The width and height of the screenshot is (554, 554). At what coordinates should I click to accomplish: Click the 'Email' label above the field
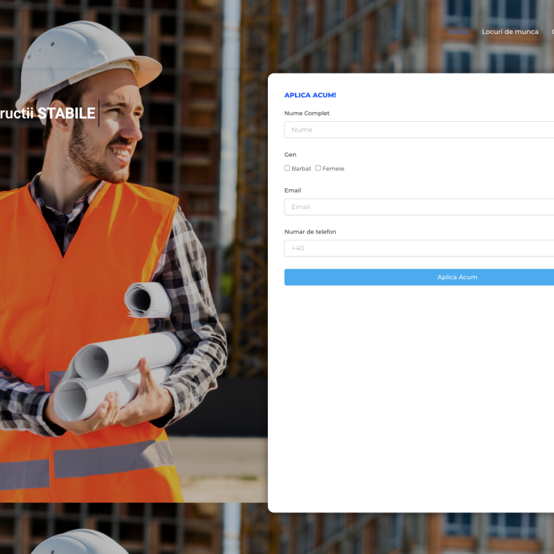(292, 190)
